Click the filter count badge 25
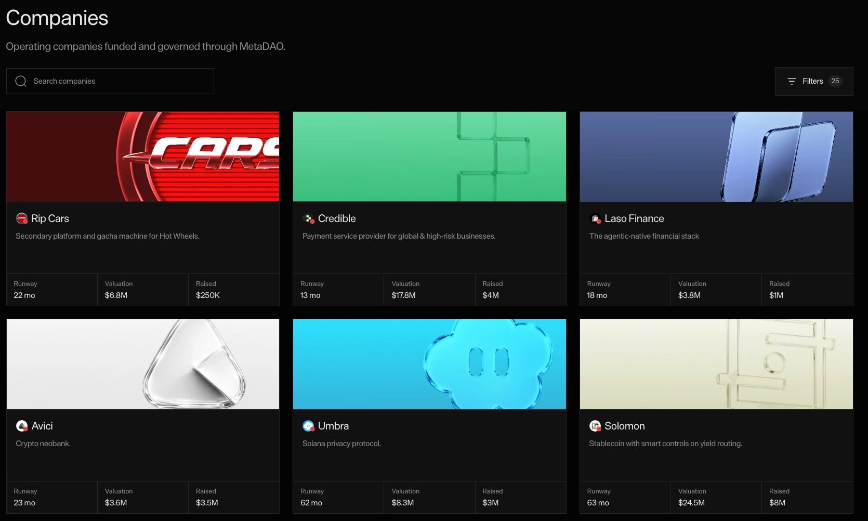Image resolution: width=868 pixels, height=521 pixels. [x=835, y=81]
